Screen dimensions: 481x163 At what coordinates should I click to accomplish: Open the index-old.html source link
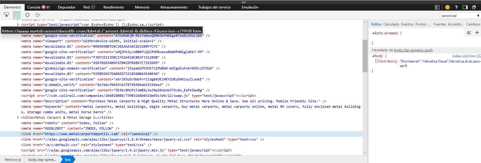pyautogui.click(x=464, y=56)
